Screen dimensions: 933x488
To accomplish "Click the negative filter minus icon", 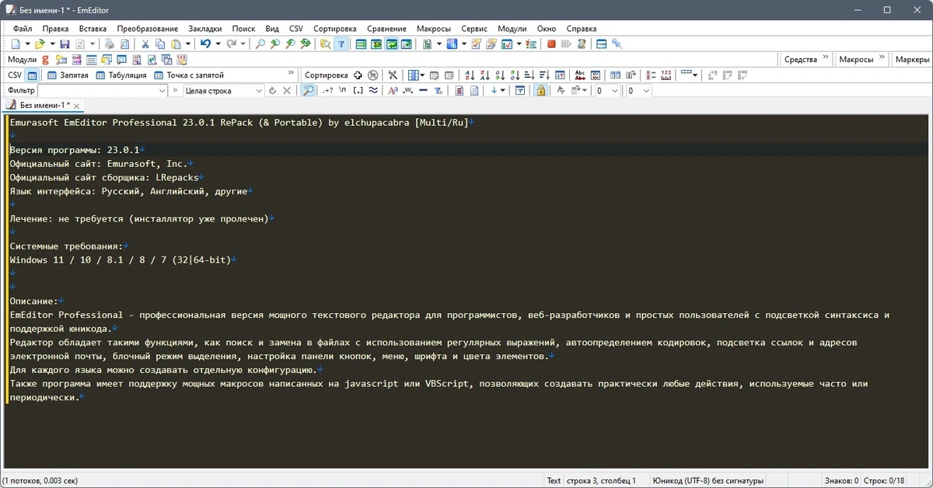I will tap(423, 91).
